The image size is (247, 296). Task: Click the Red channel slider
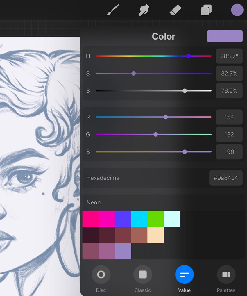coord(165,117)
